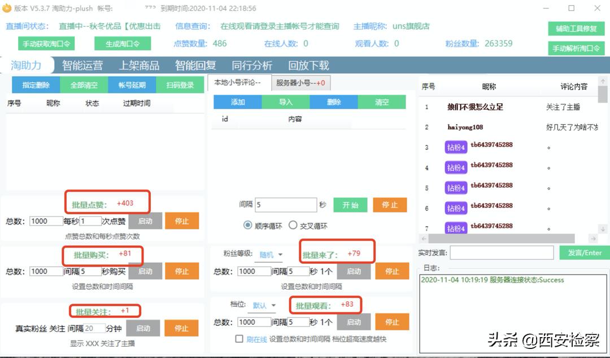Image resolution: width=610 pixels, height=358 pixels.
Task: Click the 发言/Enter send button
Action: pyautogui.click(x=583, y=253)
